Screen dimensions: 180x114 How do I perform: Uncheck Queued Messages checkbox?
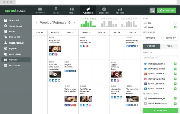175,98
